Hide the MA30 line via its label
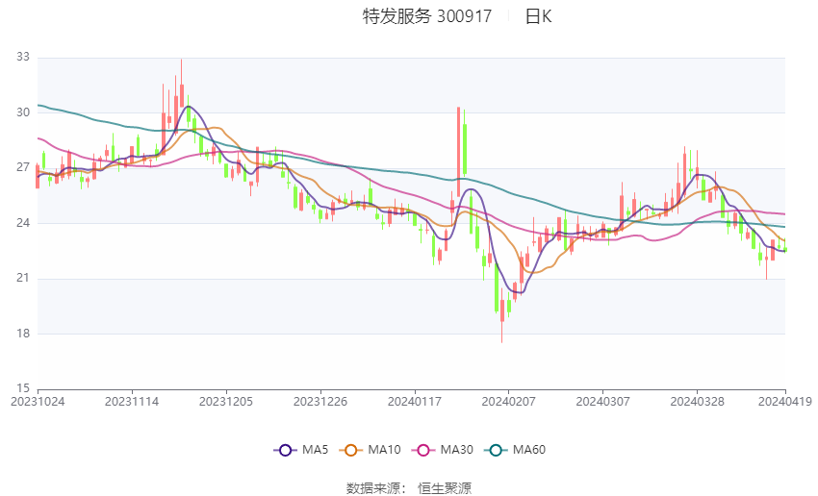Image resolution: width=818 pixels, height=496 pixels. pyautogui.click(x=457, y=450)
